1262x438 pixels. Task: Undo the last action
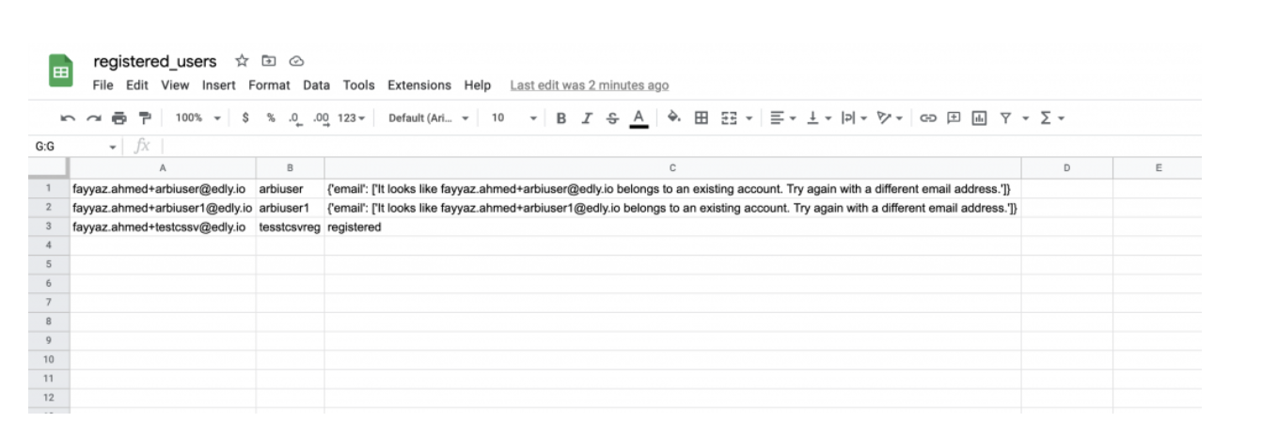tap(67, 118)
